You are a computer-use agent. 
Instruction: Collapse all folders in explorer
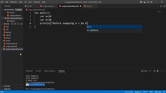(21, 24)
